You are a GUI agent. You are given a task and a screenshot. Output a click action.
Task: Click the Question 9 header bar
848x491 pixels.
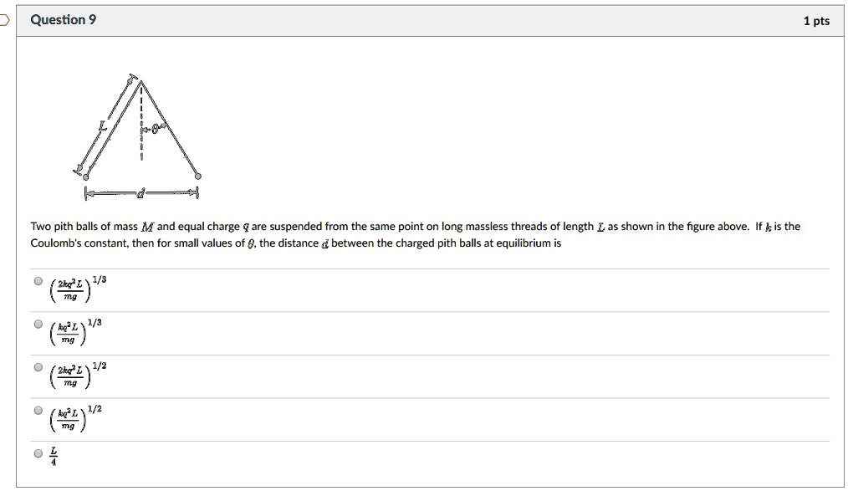[418, 19]
